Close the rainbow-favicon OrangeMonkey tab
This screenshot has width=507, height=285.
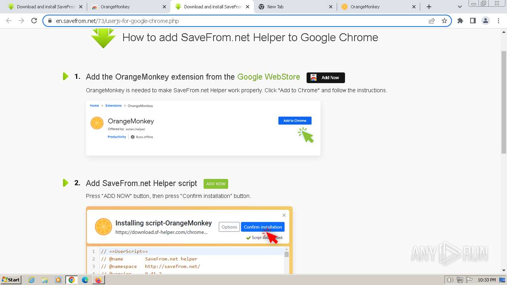pyautogui.click(x=164, y=7)
